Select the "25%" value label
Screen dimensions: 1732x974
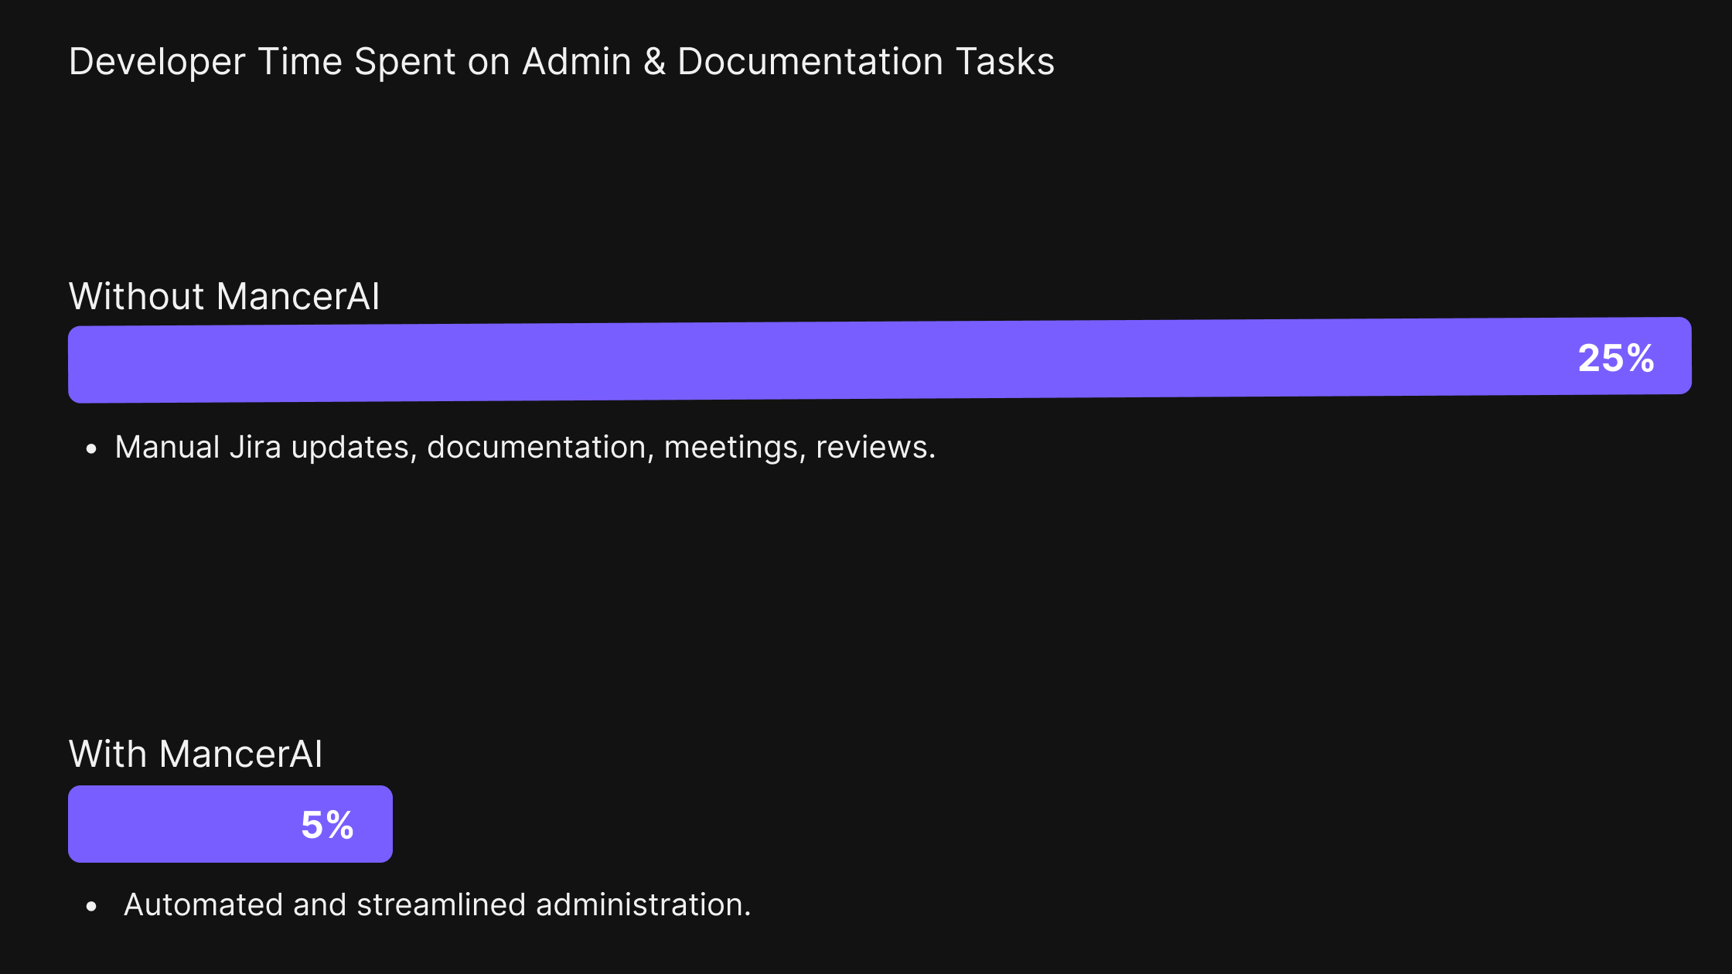1616,358
